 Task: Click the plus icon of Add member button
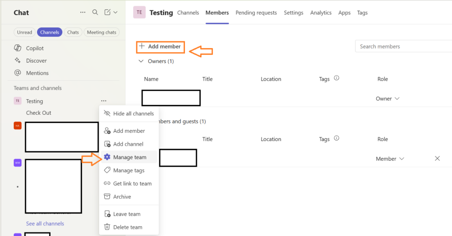point(142,46)
